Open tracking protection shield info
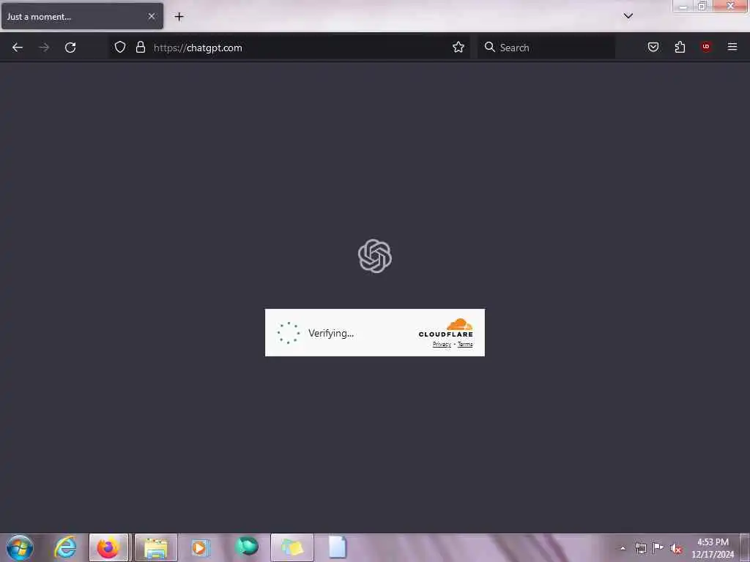The width and height of the screenshot is (750, 562). (120, 47)
